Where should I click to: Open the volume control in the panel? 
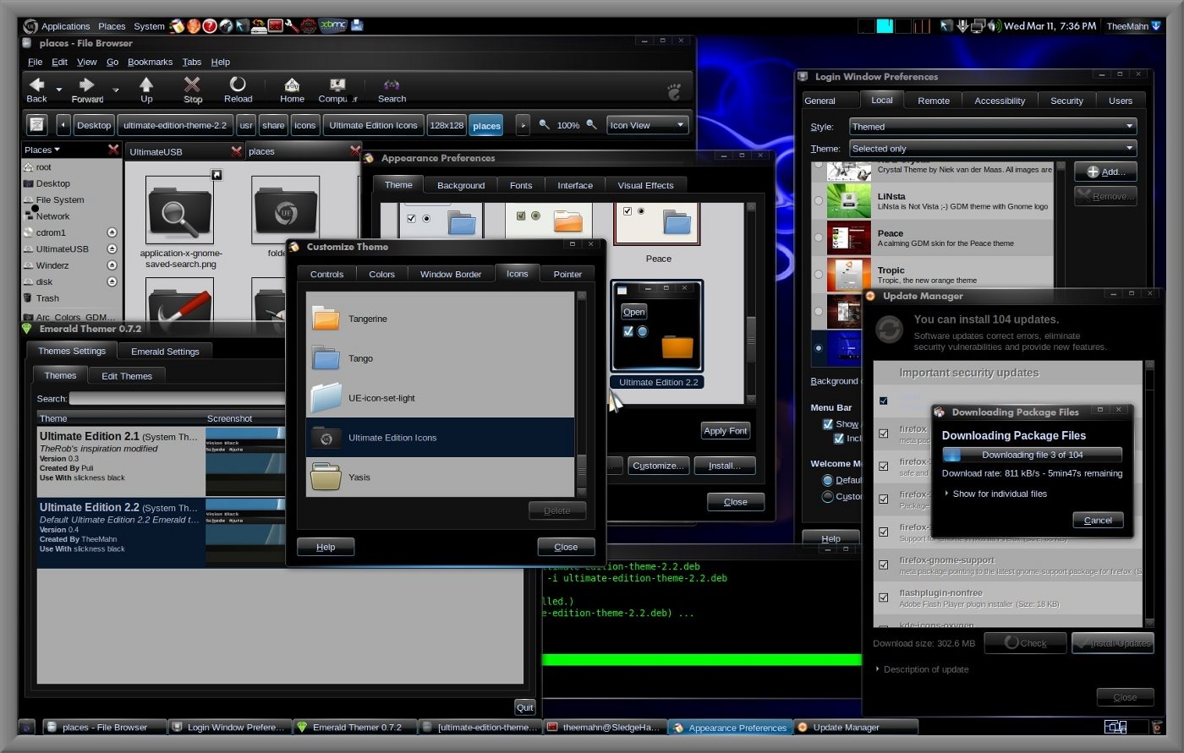pos(995,25)
